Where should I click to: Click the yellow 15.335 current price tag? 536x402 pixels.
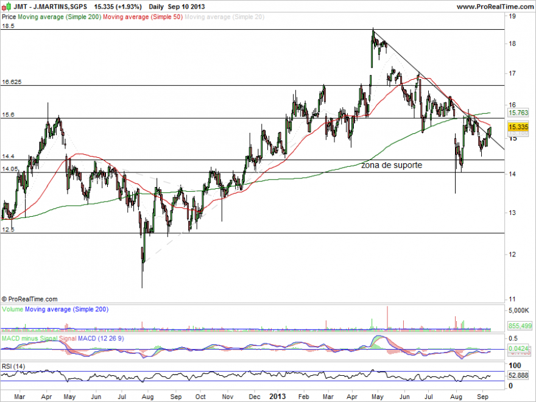tap(518, 127)
